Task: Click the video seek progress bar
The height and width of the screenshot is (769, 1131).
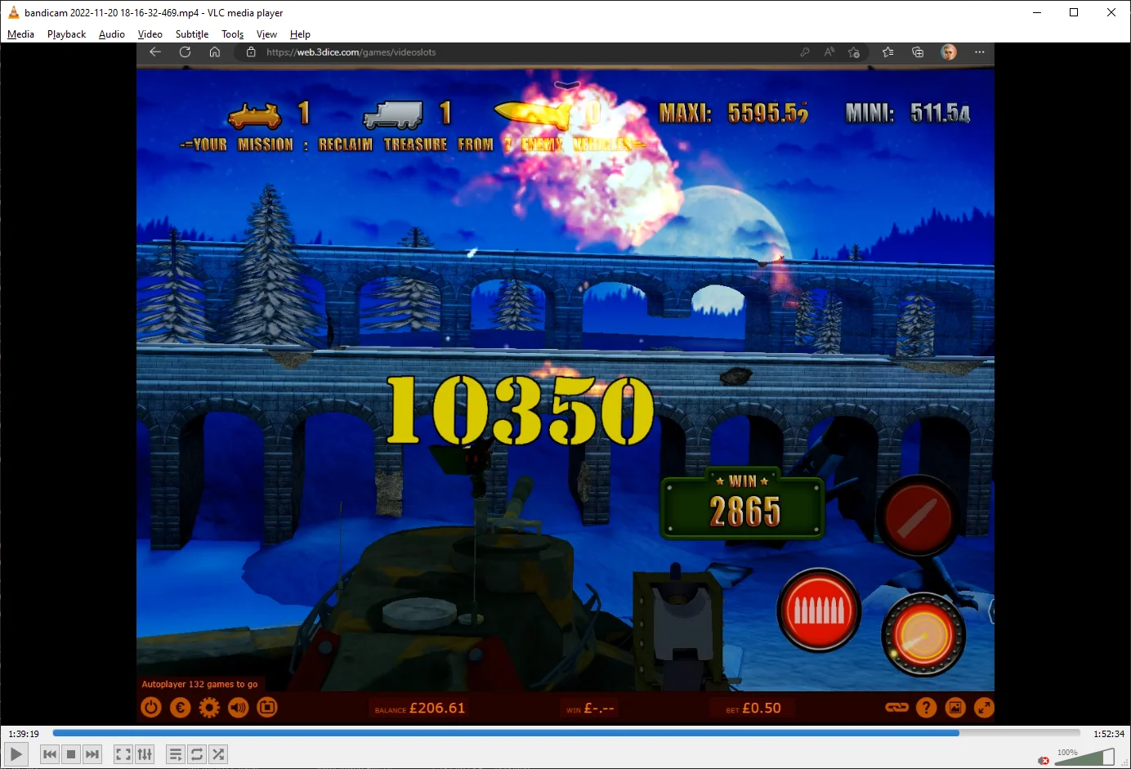Action: click(x=566, y=733)
